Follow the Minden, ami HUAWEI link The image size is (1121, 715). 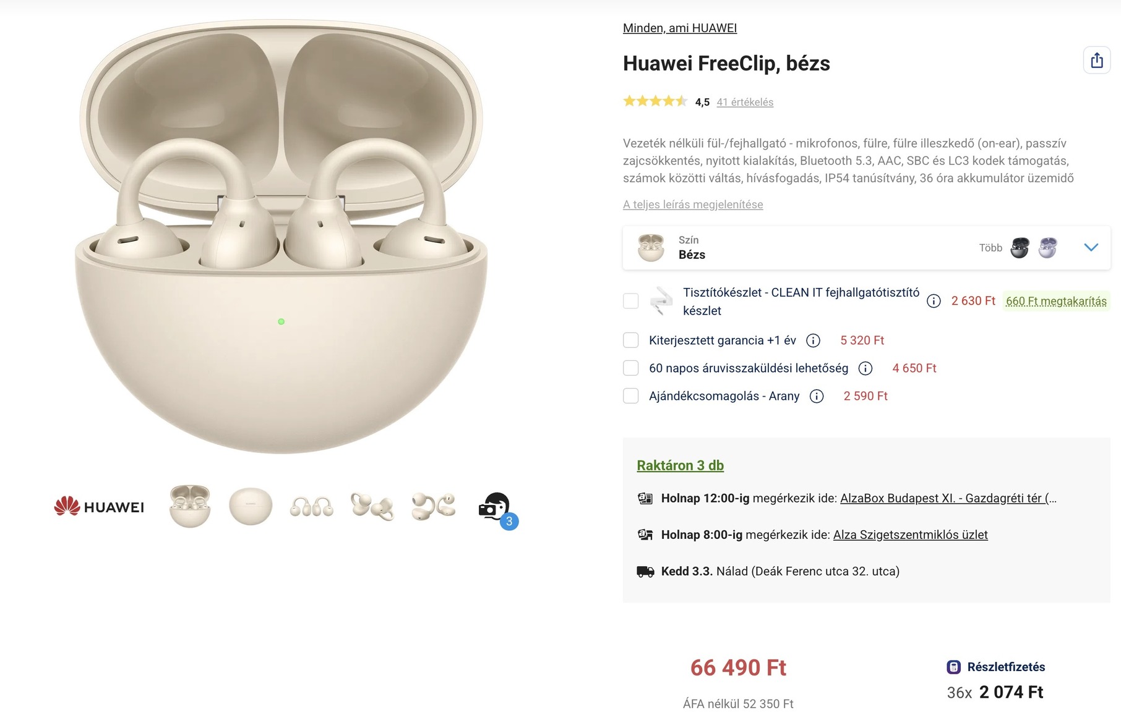click(x=679, y=28)
